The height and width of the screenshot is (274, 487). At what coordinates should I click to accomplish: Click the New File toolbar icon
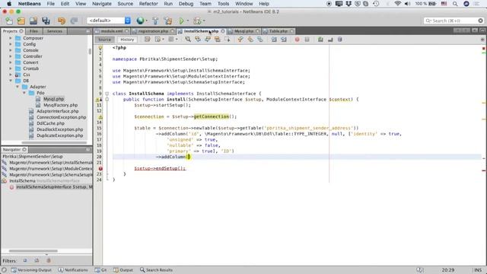pos(9,21)
